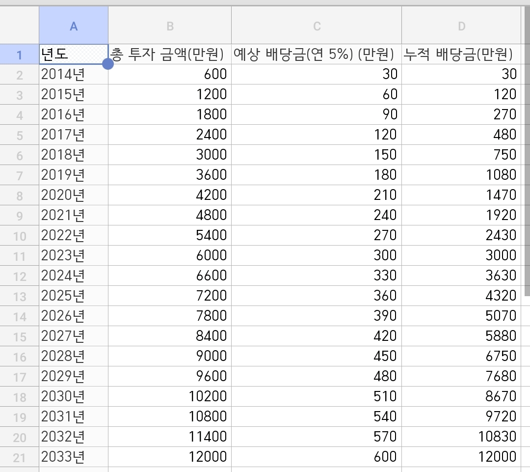This screenshot has width=530, height=472.
Task: Select dividend value 390
Action: pyautogui.click(x=317, y=316)
